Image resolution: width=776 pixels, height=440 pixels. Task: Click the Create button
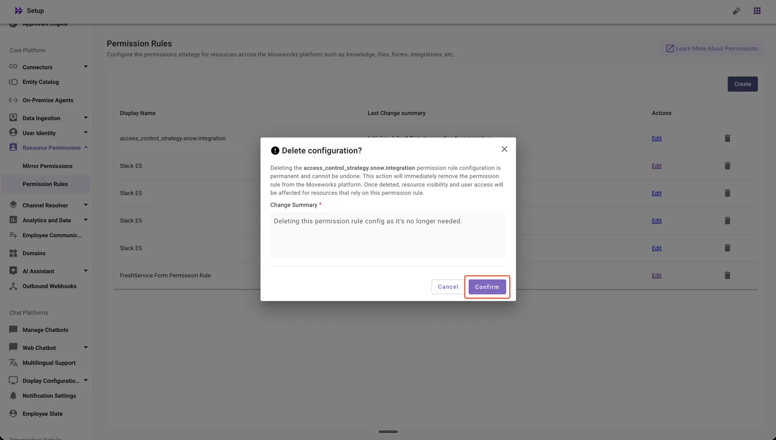(x=743, y=84)
